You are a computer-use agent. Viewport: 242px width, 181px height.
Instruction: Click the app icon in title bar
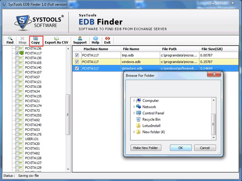point(4,4)
